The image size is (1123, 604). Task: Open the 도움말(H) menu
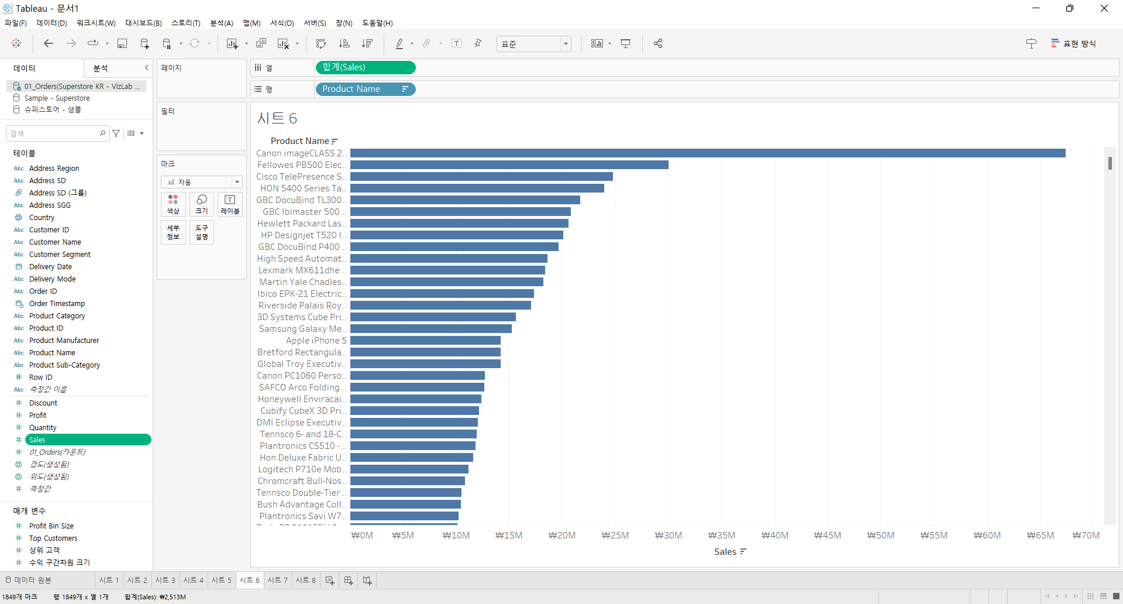[377, 23]
